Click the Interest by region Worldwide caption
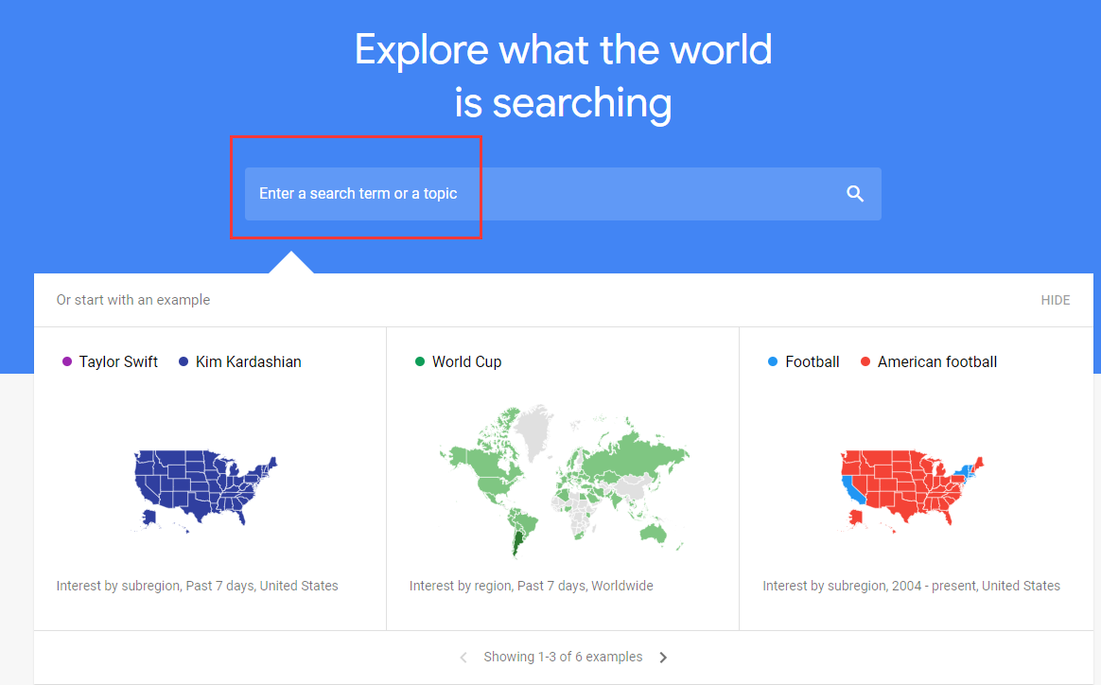Viewport: 1101px width, 685px height. coord(531,586)
